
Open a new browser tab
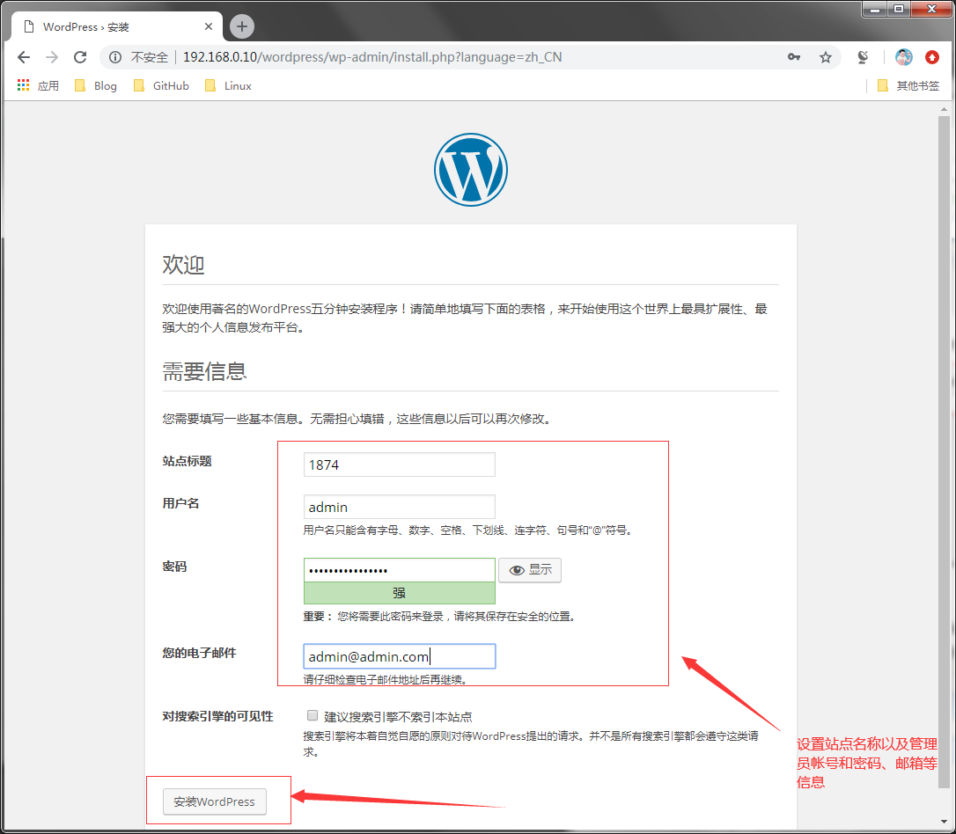click(242, 26)
